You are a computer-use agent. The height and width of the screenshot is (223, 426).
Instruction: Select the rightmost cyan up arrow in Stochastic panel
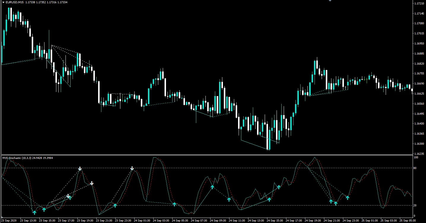coord(347,197)
